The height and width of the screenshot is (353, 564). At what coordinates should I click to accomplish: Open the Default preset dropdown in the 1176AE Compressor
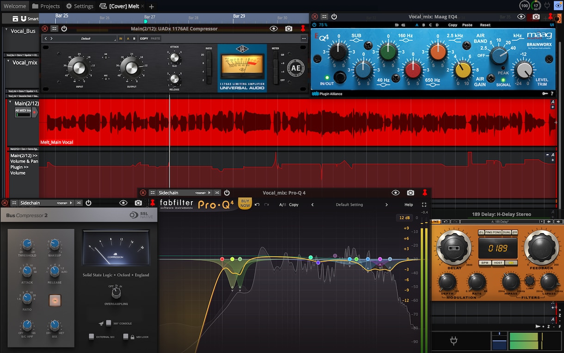click(x=86, y=38)
